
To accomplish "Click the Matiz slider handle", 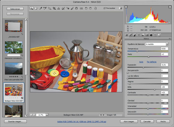I will pyautogui.click(x=149, y=57).
